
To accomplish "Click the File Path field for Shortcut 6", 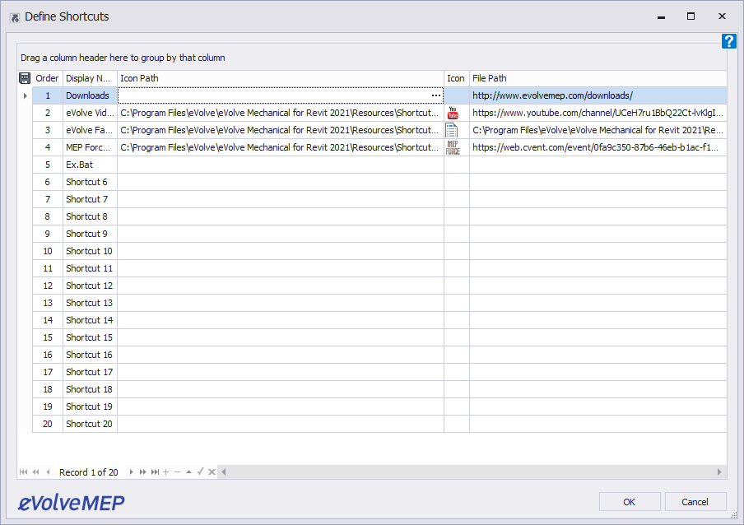I will [598, 182].
